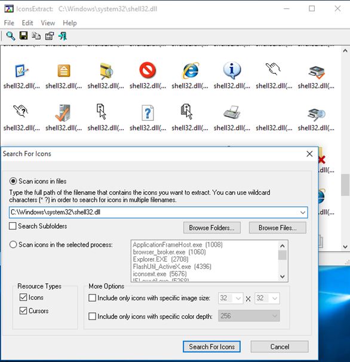
Task: Open the Edit menu
Action: point(27,23)
